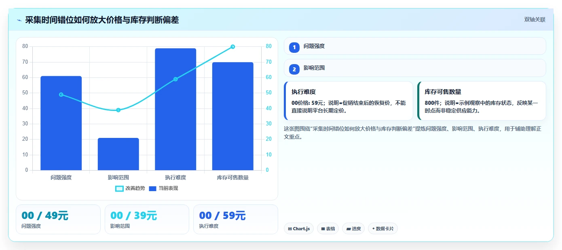Image resolution: width=562 pixels, height=250 pixels.
Task: Click the 执行难度 blue bar in chart
Action: [x=175, y=109]
